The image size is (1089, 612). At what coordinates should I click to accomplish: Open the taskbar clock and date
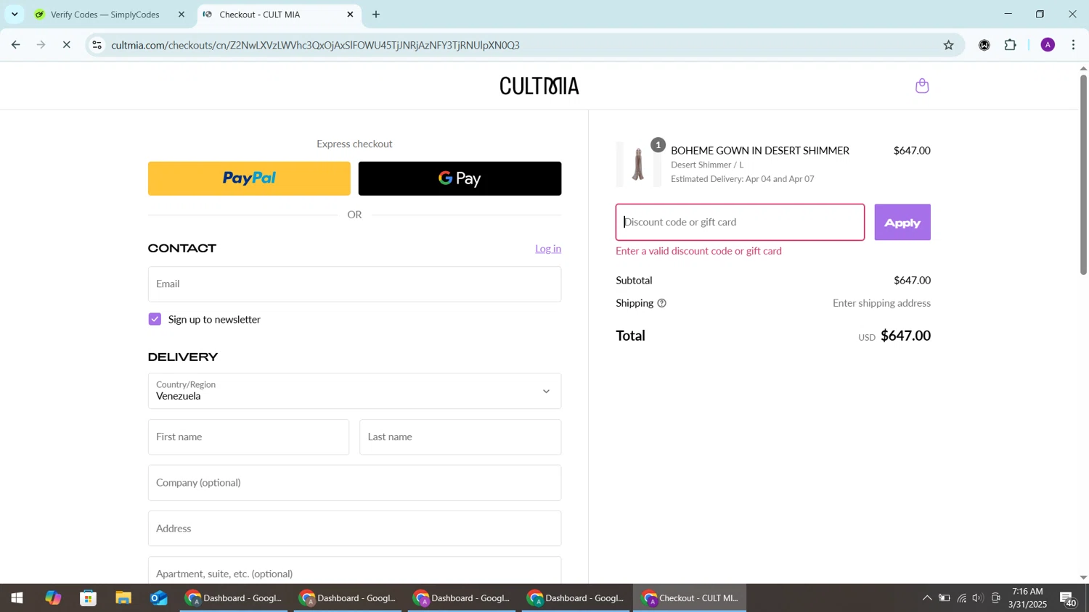(1027, 598)
